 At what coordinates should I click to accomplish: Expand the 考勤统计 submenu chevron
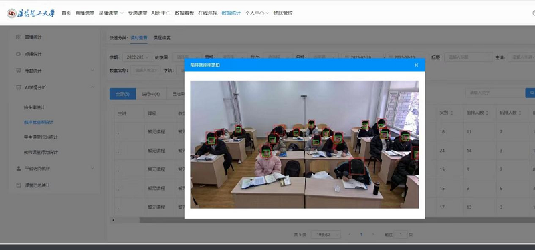pos(92,71)
